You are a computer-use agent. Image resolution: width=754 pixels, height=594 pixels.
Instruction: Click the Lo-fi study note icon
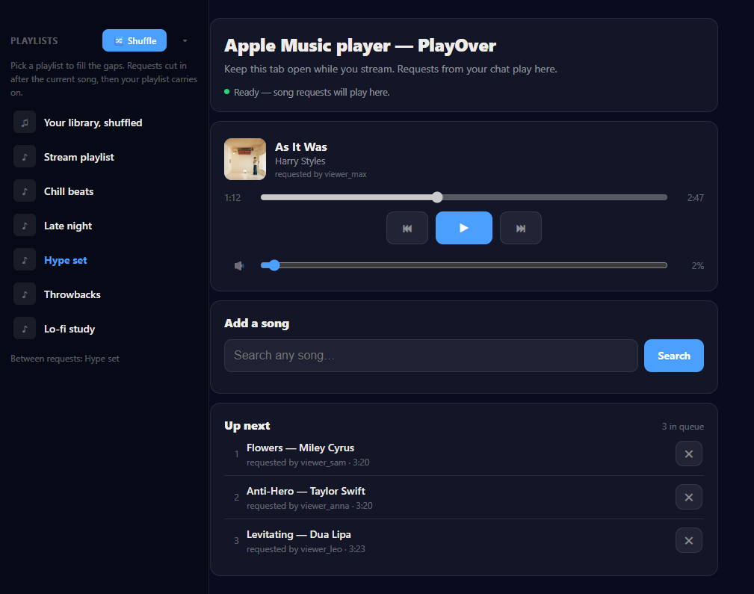pos(25,329)
